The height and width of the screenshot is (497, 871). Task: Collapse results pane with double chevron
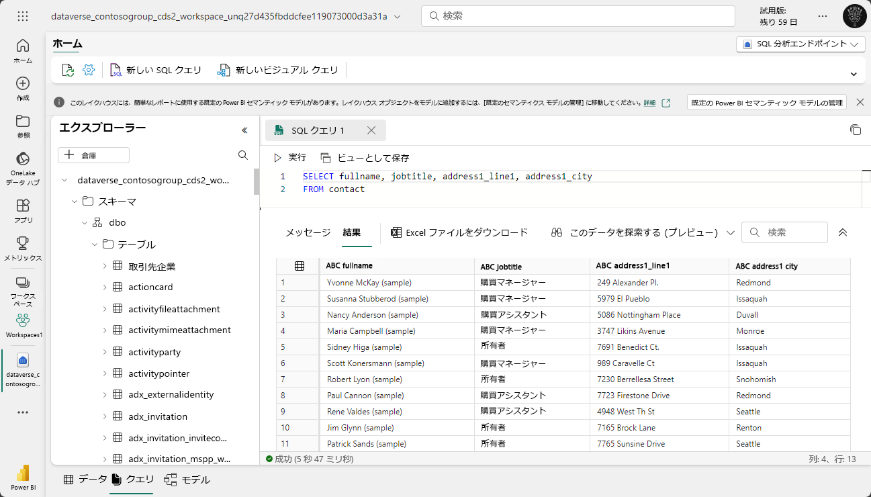point(843,232)
